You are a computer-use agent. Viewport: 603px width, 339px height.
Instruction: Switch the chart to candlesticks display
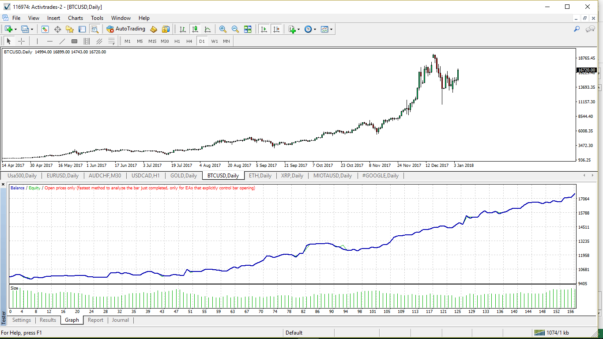click(195, 29)
